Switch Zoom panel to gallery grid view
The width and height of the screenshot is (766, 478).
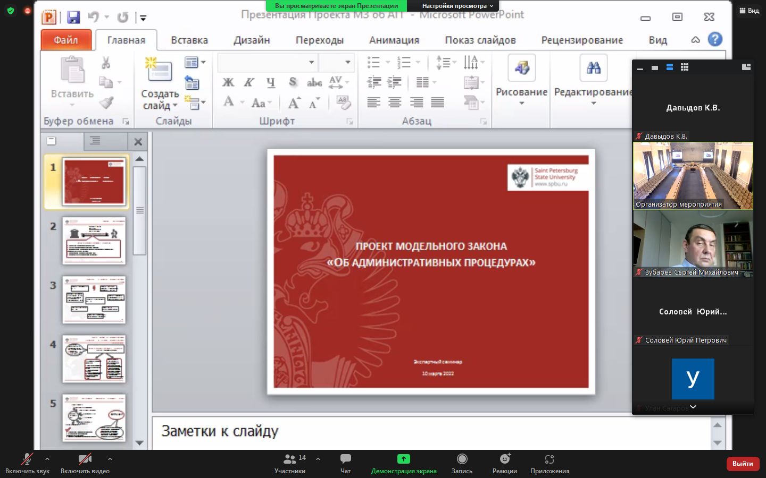click(685, 67)
